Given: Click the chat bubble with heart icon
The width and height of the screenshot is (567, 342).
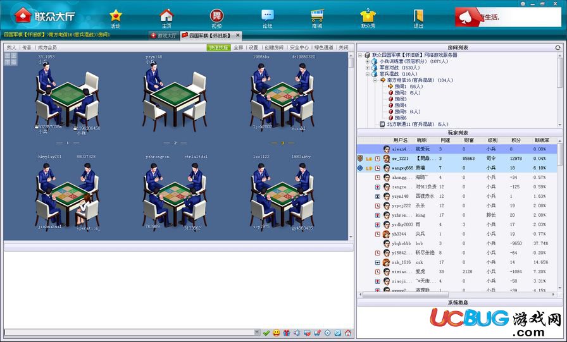Looking at the screenshot, I should [307, 333].
